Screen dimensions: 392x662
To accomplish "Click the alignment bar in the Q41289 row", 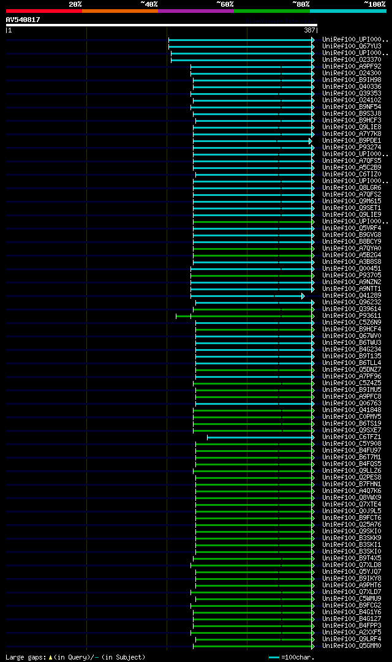I will tap(247, 296).
